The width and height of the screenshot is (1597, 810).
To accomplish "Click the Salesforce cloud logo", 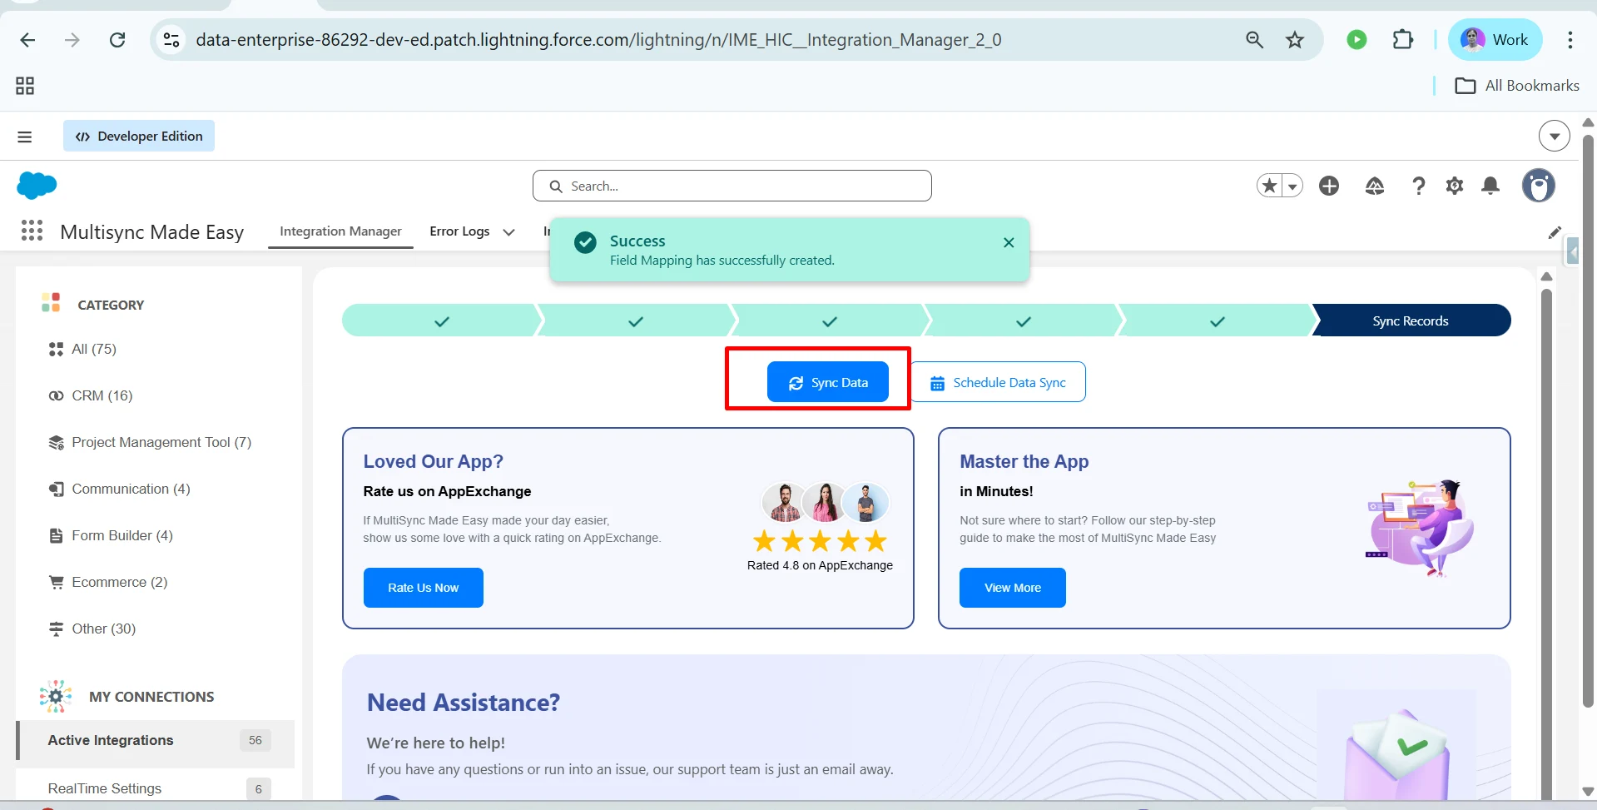I will [37, 185].
